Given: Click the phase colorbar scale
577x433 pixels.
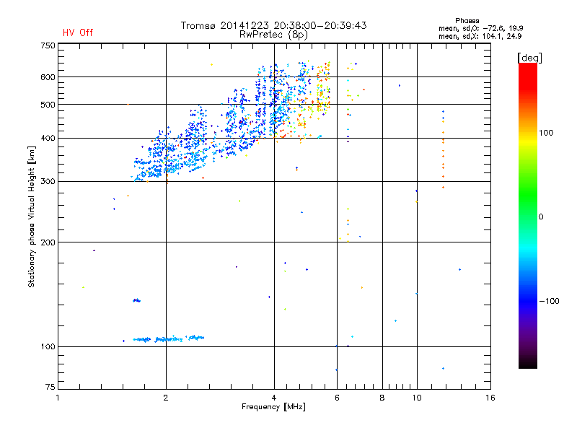Looking at the screenshot, I should click(528, 216).
